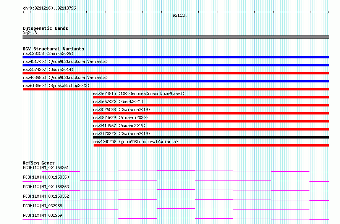This screenshot has height=224, width=340.
Task: Click the gray Xq21.31 cytoband bar
Action: click(x=176, y=37)
